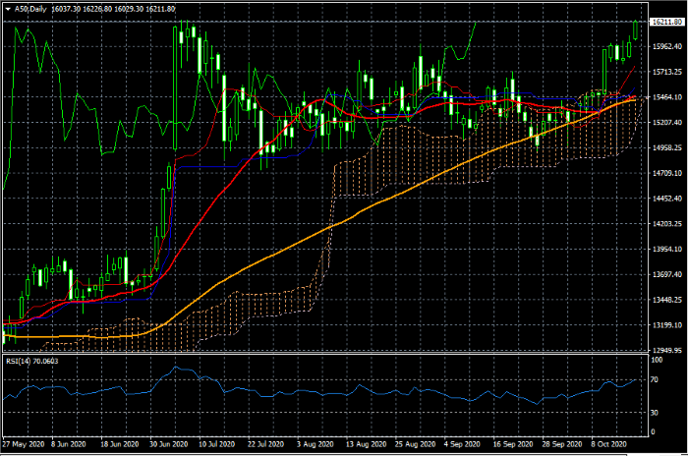Click the 4 Sep 2020 date label
Image resolution: width=688 pixels, height=456 pixels.
tap(462, 444)
